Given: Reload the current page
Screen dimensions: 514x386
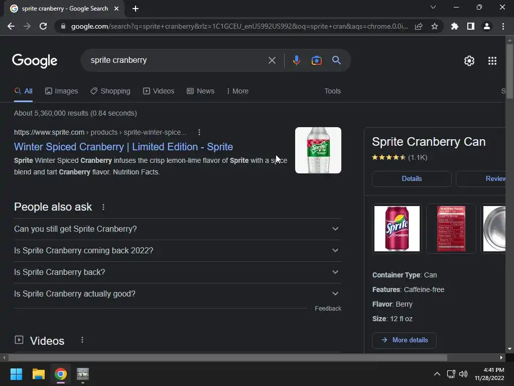Looking at the screenshot, I should tap(43, 26).
